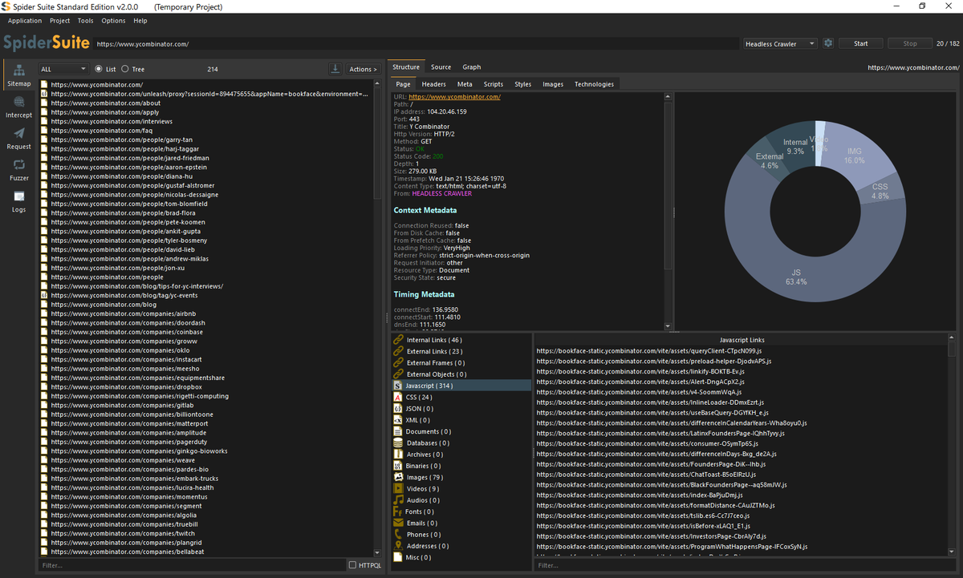Open the Request sidebar panel
The image size is (963, 578).
pyautogui.click(x=19, y=139)
